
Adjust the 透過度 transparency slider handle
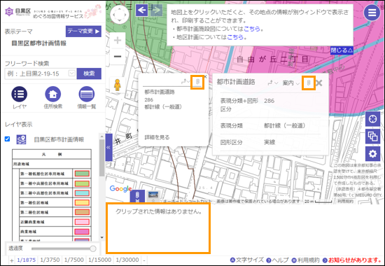point(93,248)
